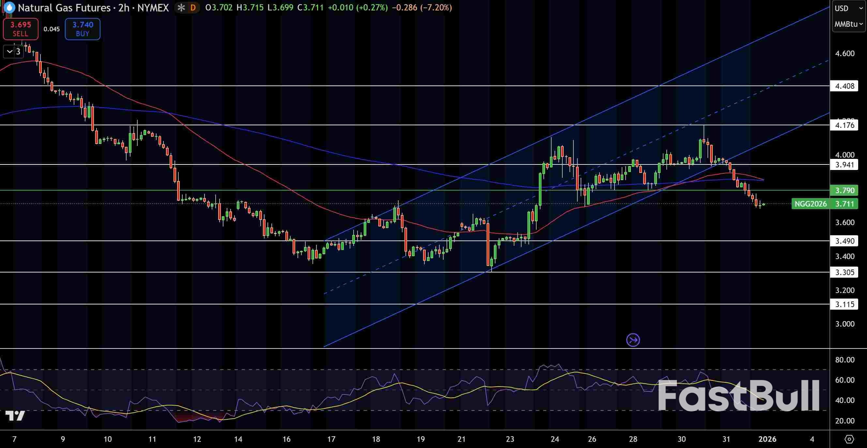867x448 pixels.
Task: Select the 4.408 horizontal line price label
Action: [845, 86]
